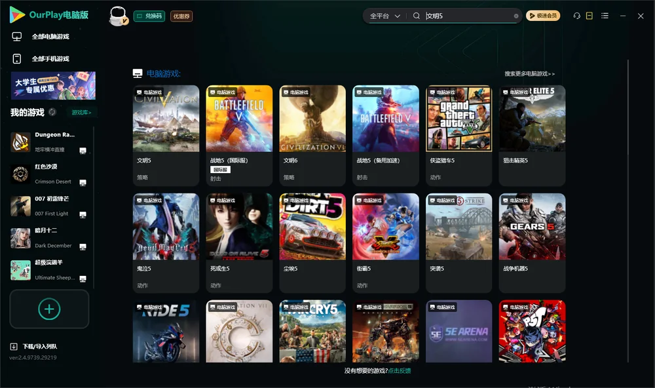The width and height of the screenshot is (655, 388).
Task: Click the monitor icon beside 电脑游戏 heading
Action: point(138,73)
